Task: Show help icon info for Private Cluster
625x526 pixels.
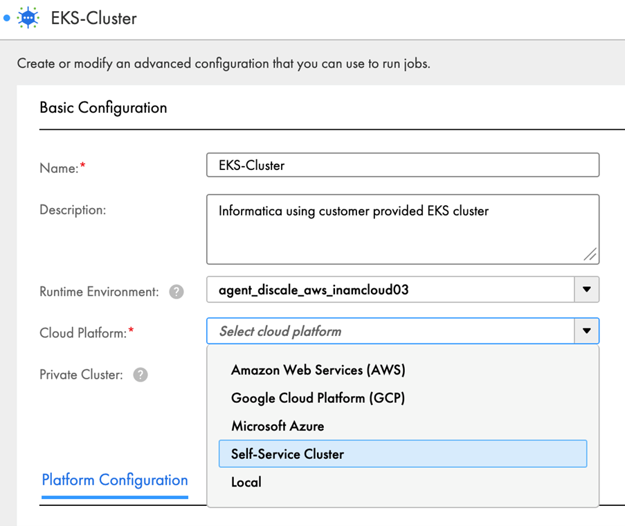Action: click(x=141, y=375)
